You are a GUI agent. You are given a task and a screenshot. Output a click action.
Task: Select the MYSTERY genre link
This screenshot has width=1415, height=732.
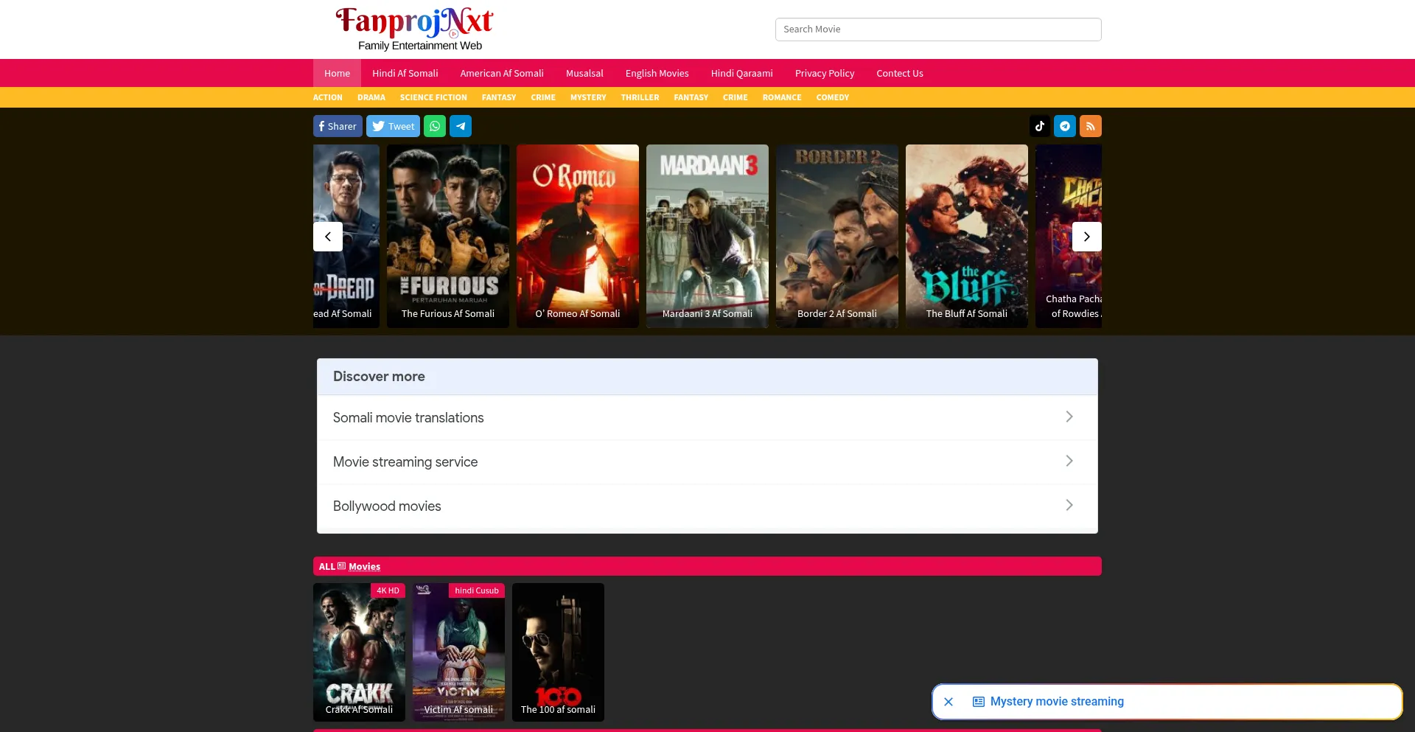click(588, 97)
